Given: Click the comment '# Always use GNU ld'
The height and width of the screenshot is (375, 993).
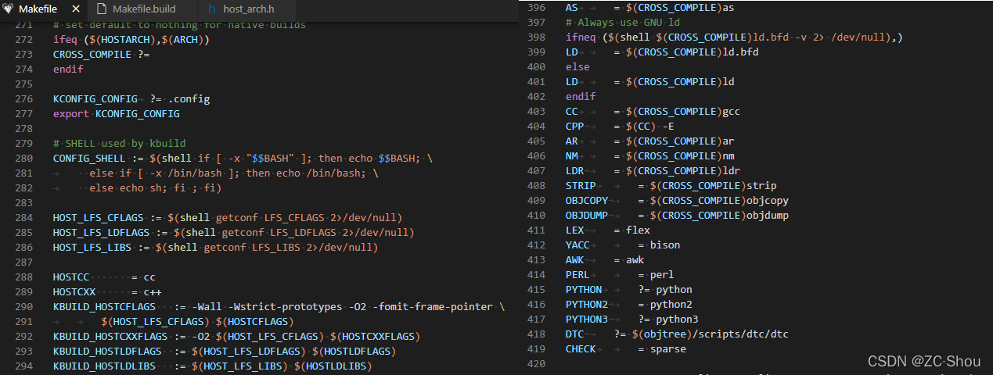Looking at the screenshot, I should click(x=623, y=22).
